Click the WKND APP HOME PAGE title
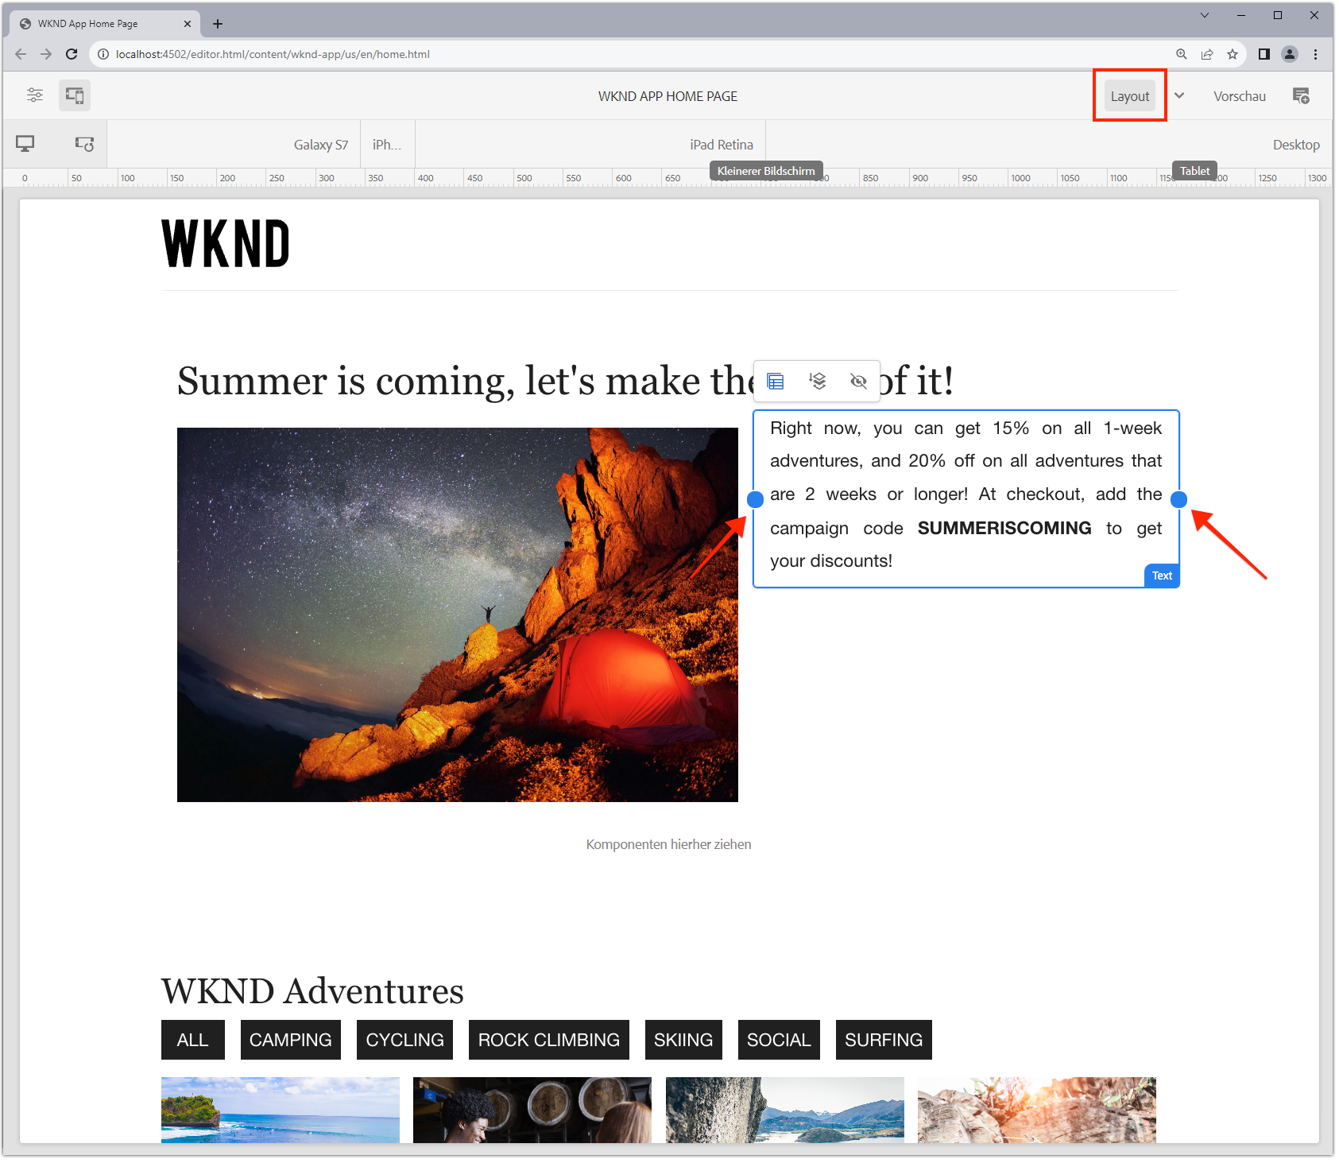This screenshot has width=1339, height=1163. tap(668, 96)
